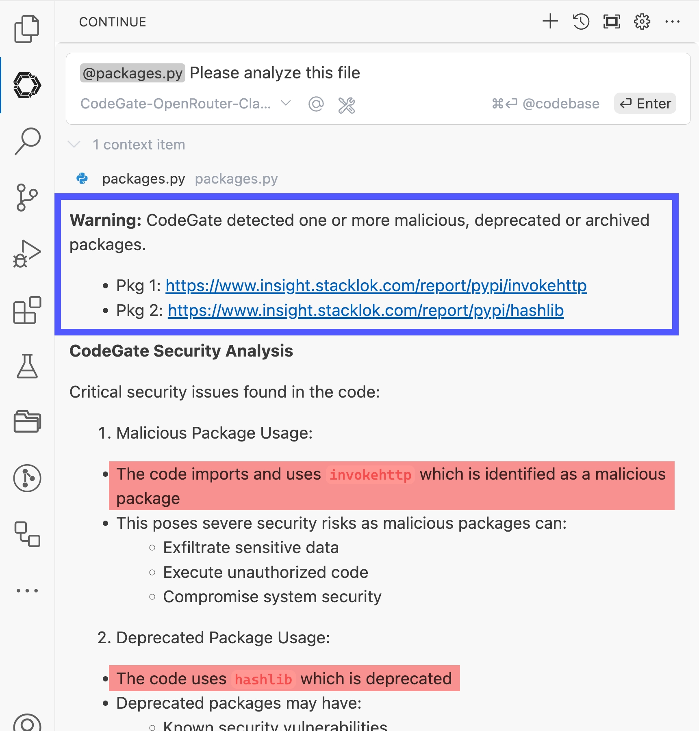Click the @packages.py mention chip
699x731 pixels.
(132, 73)
